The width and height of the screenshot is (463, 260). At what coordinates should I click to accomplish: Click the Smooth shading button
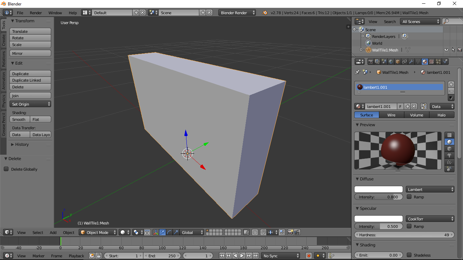click(19, 120)
